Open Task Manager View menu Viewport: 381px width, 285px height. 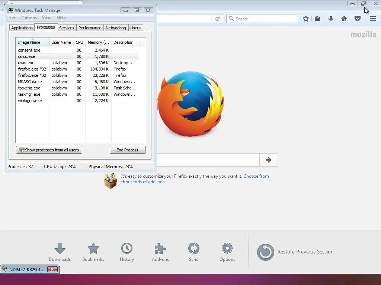47,18
